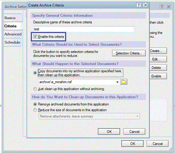This screenshot has height=153, width=175.
Task: Click the descriptive name text field
Action: coord(84,29)
